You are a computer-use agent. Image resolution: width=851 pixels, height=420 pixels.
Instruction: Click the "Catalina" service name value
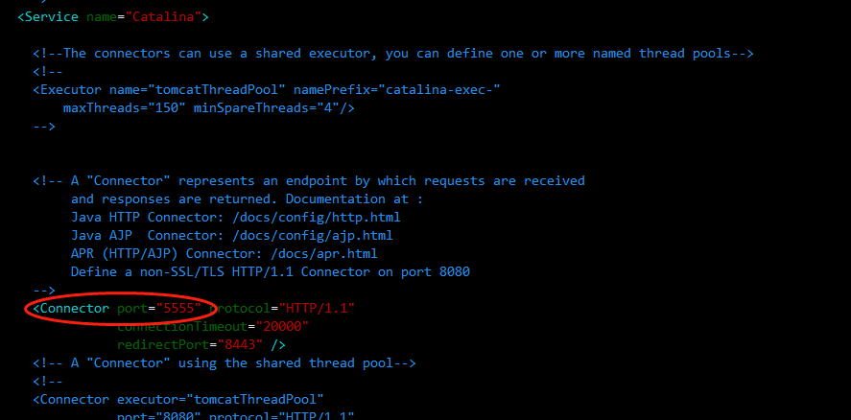click(167, 16)
